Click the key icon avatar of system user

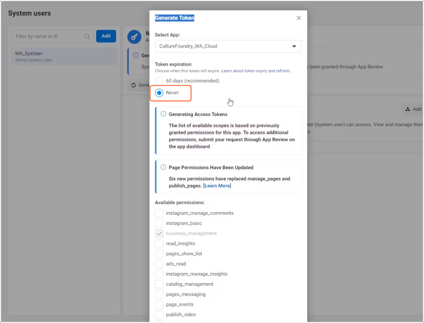point(134,37)
